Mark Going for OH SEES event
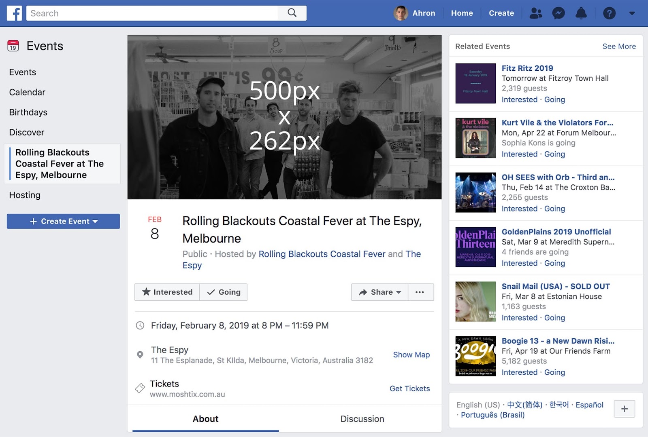Screen dimensions: 648x437 (x=554, y=209)
